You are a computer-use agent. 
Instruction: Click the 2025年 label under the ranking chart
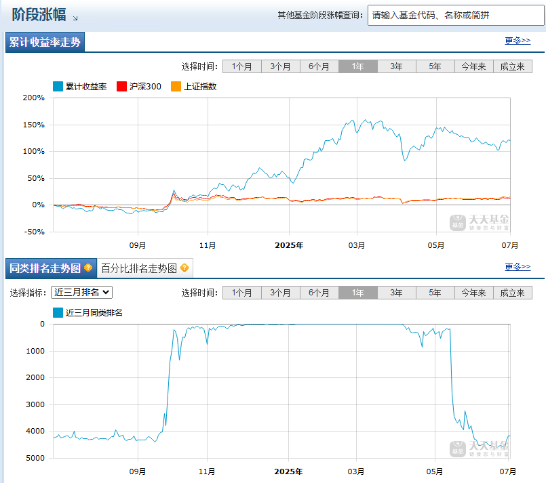tap(288, 472)
